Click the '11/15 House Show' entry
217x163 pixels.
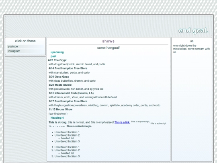60,109
